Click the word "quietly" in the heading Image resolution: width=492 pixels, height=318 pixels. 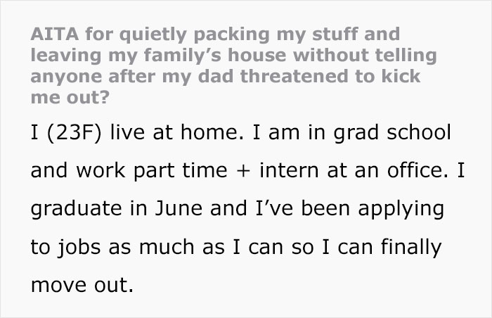153,35
